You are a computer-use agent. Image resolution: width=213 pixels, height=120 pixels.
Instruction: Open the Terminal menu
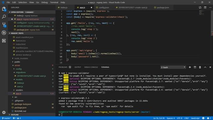(54, 2)
